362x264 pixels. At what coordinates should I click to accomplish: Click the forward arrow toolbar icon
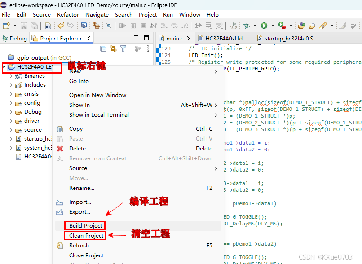pyautogui.click(x=71, y=26)
